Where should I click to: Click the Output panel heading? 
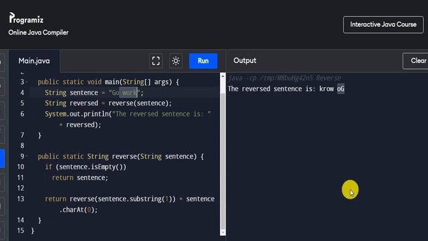click(245, 61)
